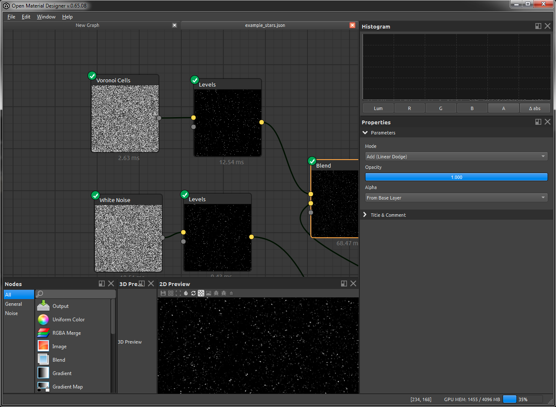Open the File menu
This screenshot has width=556, height=407.
pos(11,17)
